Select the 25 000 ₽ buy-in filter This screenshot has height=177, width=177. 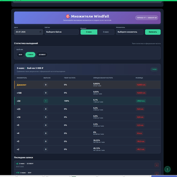[42, 55]
